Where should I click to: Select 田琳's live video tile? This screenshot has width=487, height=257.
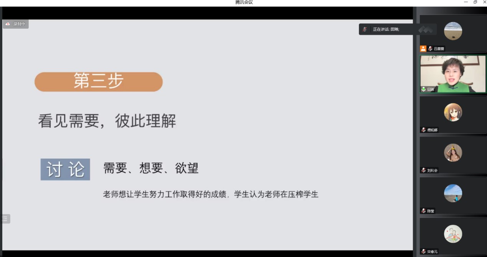pos(453,74)
